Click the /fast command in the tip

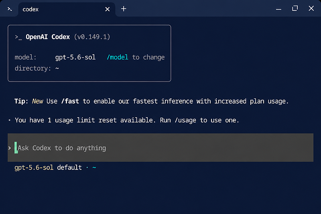tap(70, 101)
